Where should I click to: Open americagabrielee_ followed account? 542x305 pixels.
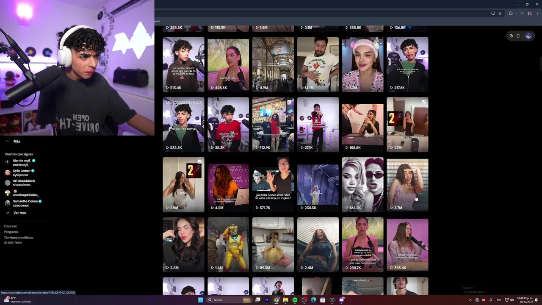pos(22,193)
